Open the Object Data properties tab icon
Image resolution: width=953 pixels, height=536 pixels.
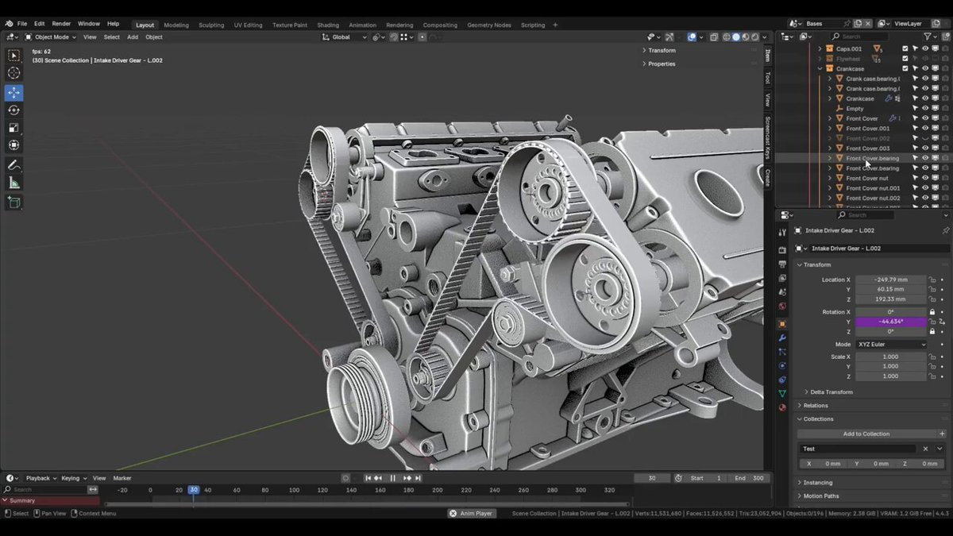coord(782,393)
